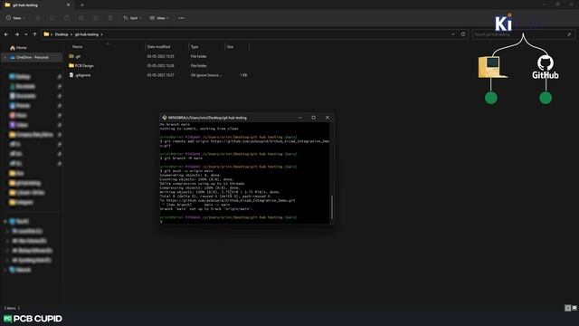Expand OneDrive - Personal tree node
Screen dimensions: 579x326
(5, 57)
